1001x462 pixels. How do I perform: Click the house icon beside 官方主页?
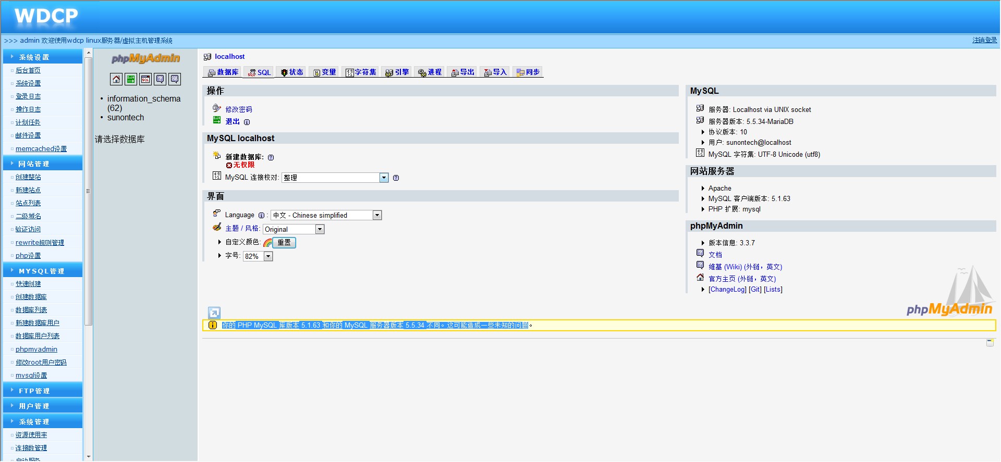(x=700, y=277)
